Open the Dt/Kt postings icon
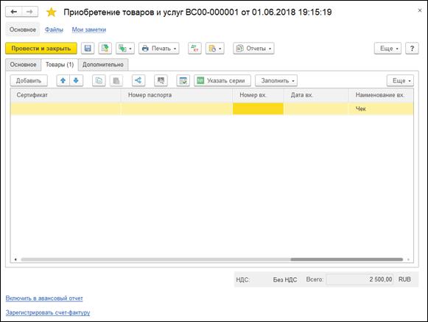This screenshot has width=428, height=322. [194, 49]
